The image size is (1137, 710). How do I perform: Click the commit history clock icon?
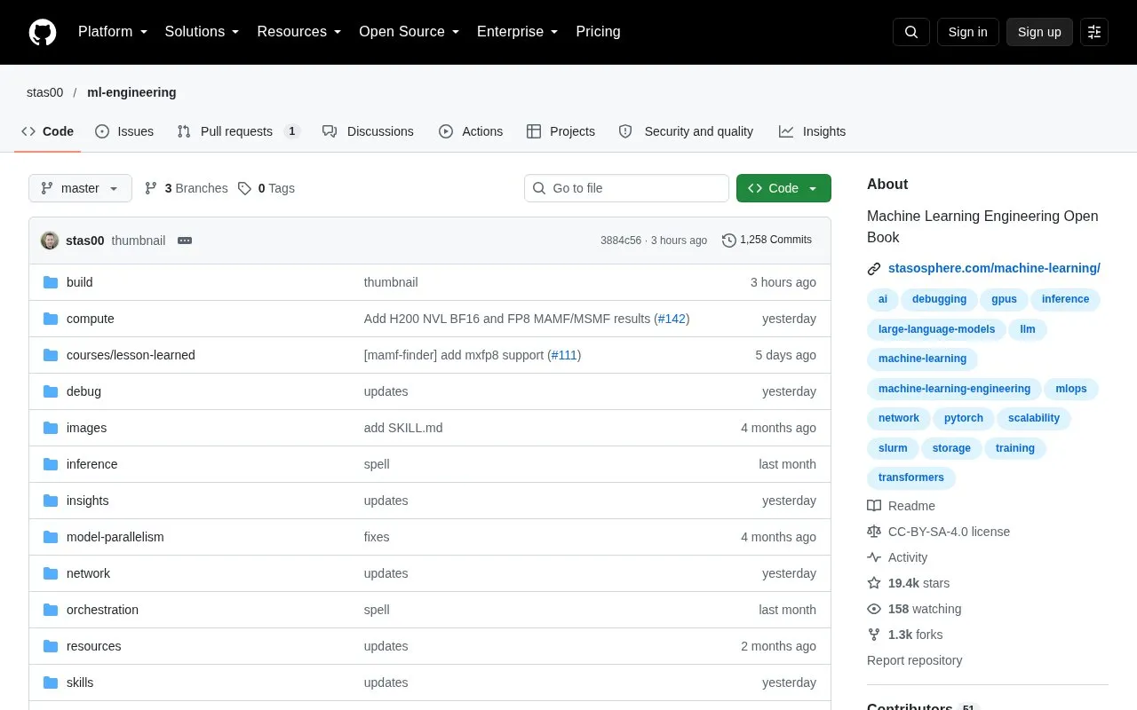point(729,241)
